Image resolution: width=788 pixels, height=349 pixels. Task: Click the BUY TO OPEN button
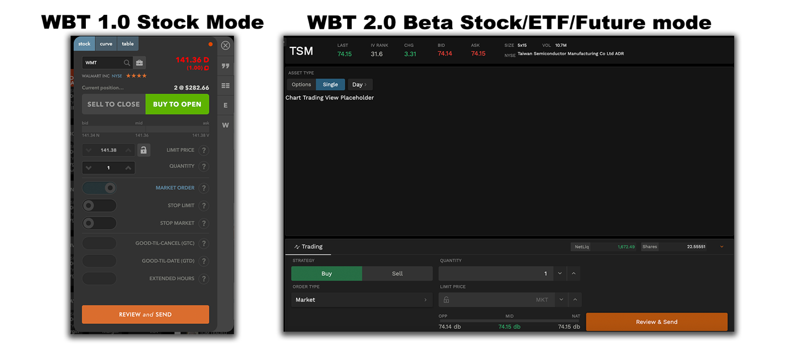[177, 103]
